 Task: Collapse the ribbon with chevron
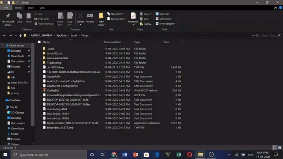pyautogui.click(x=275, y=8)
